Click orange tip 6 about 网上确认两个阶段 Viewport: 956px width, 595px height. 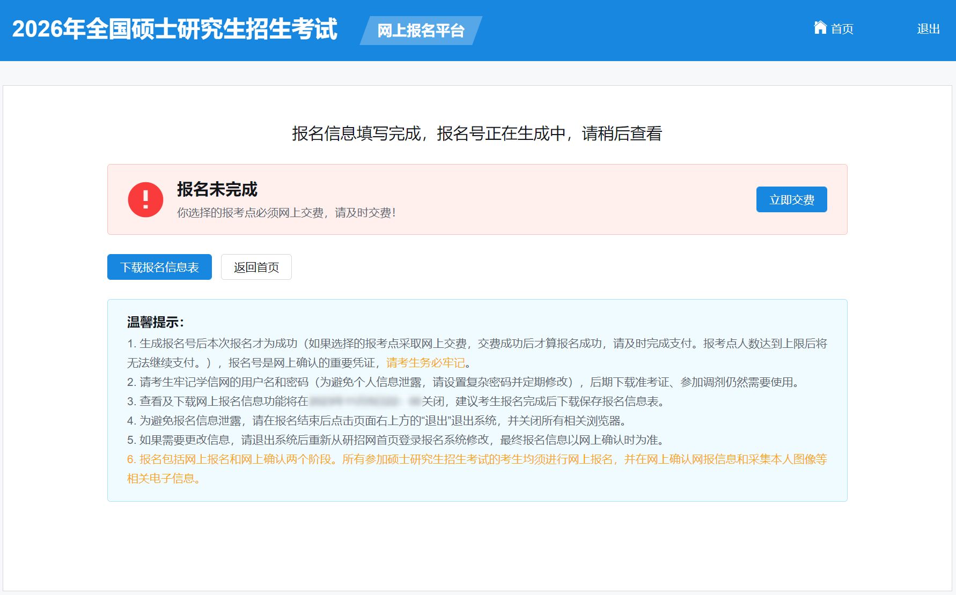click(477, 459)
